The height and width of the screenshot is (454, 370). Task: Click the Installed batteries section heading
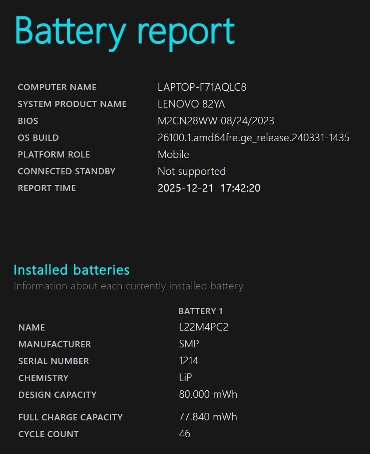click(x=72, y=270)
